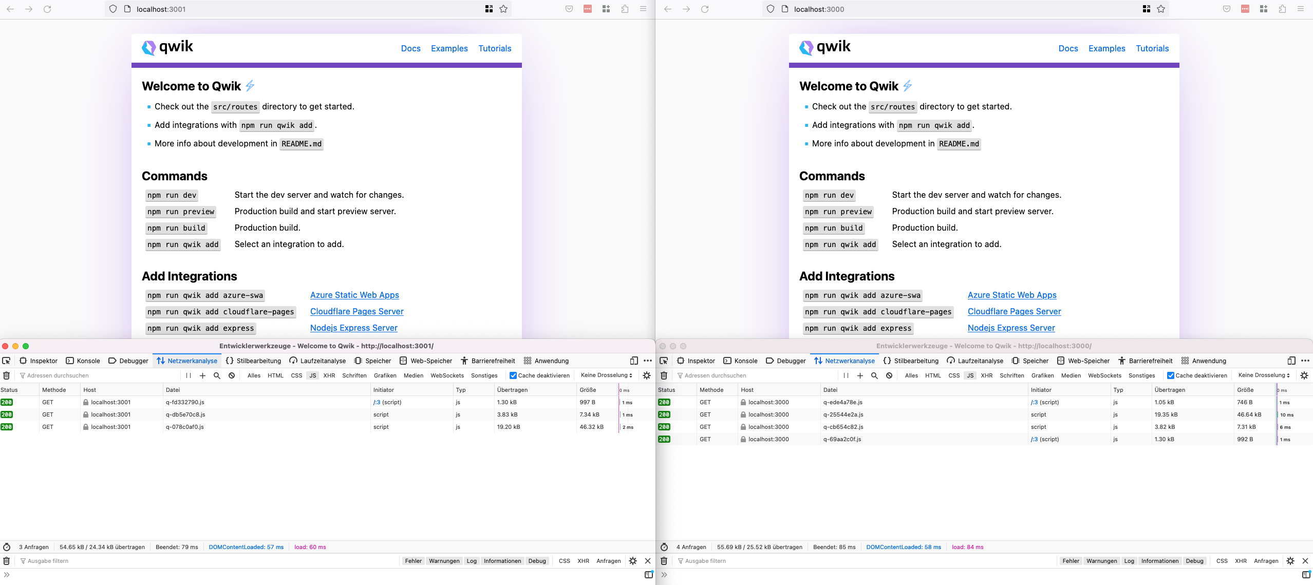Image resolution: width=1313 pixels, height=585 pixels.
Task: Click request blocking icon in right network toolbar
Action: click(889, 375)
